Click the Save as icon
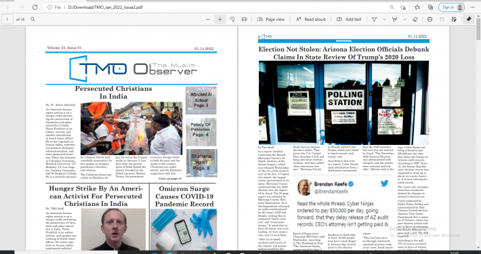 [454, 20]
